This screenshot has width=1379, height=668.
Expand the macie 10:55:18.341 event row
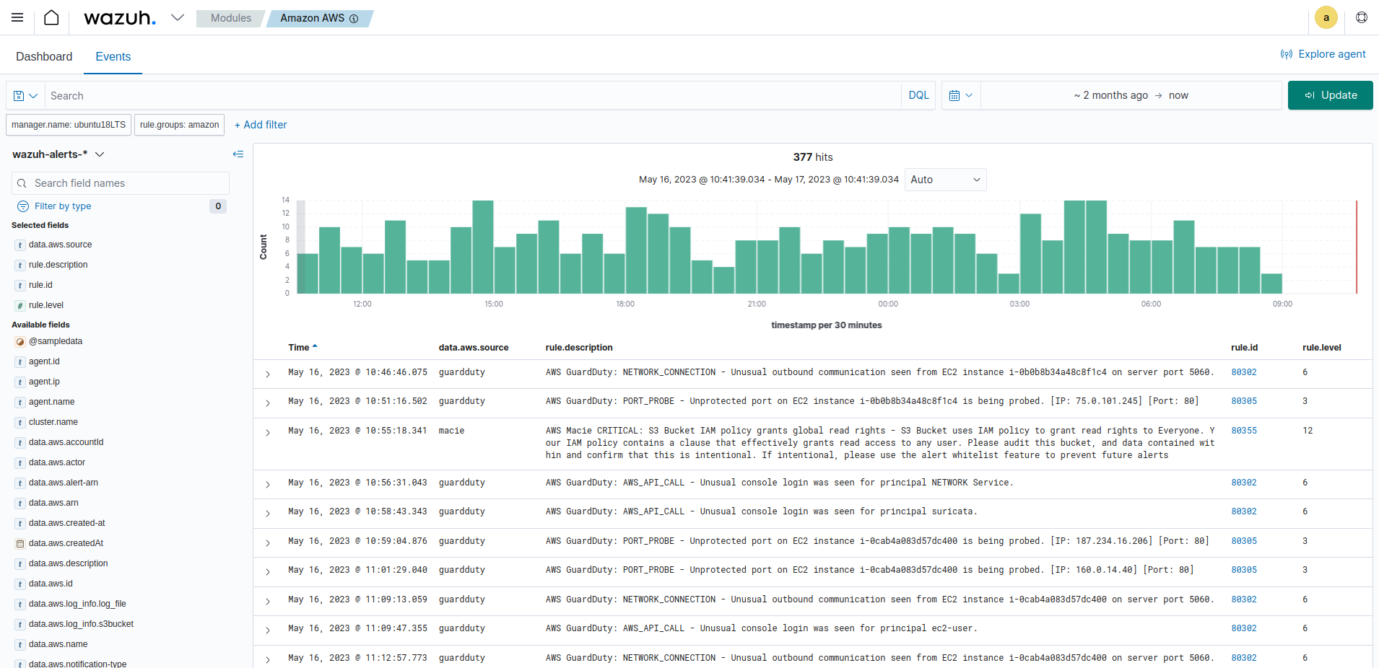(x=268, y=432)
